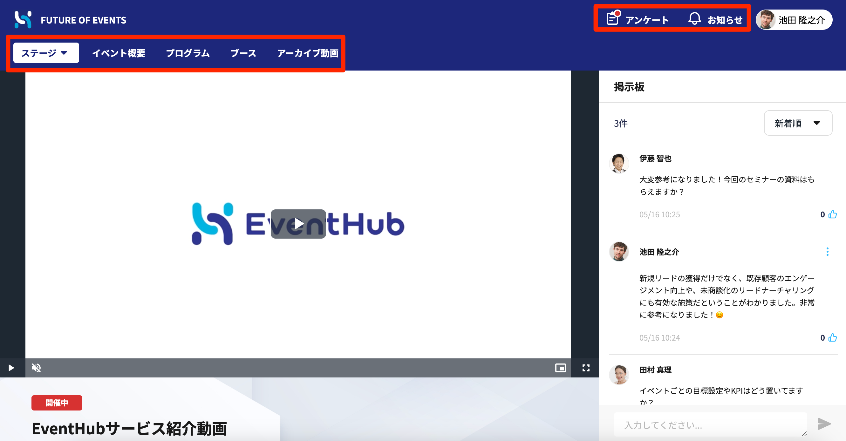The image size is (846, 441).
Task: Click 池田 隆之介's avatar in board
Action: click(619, 252)
